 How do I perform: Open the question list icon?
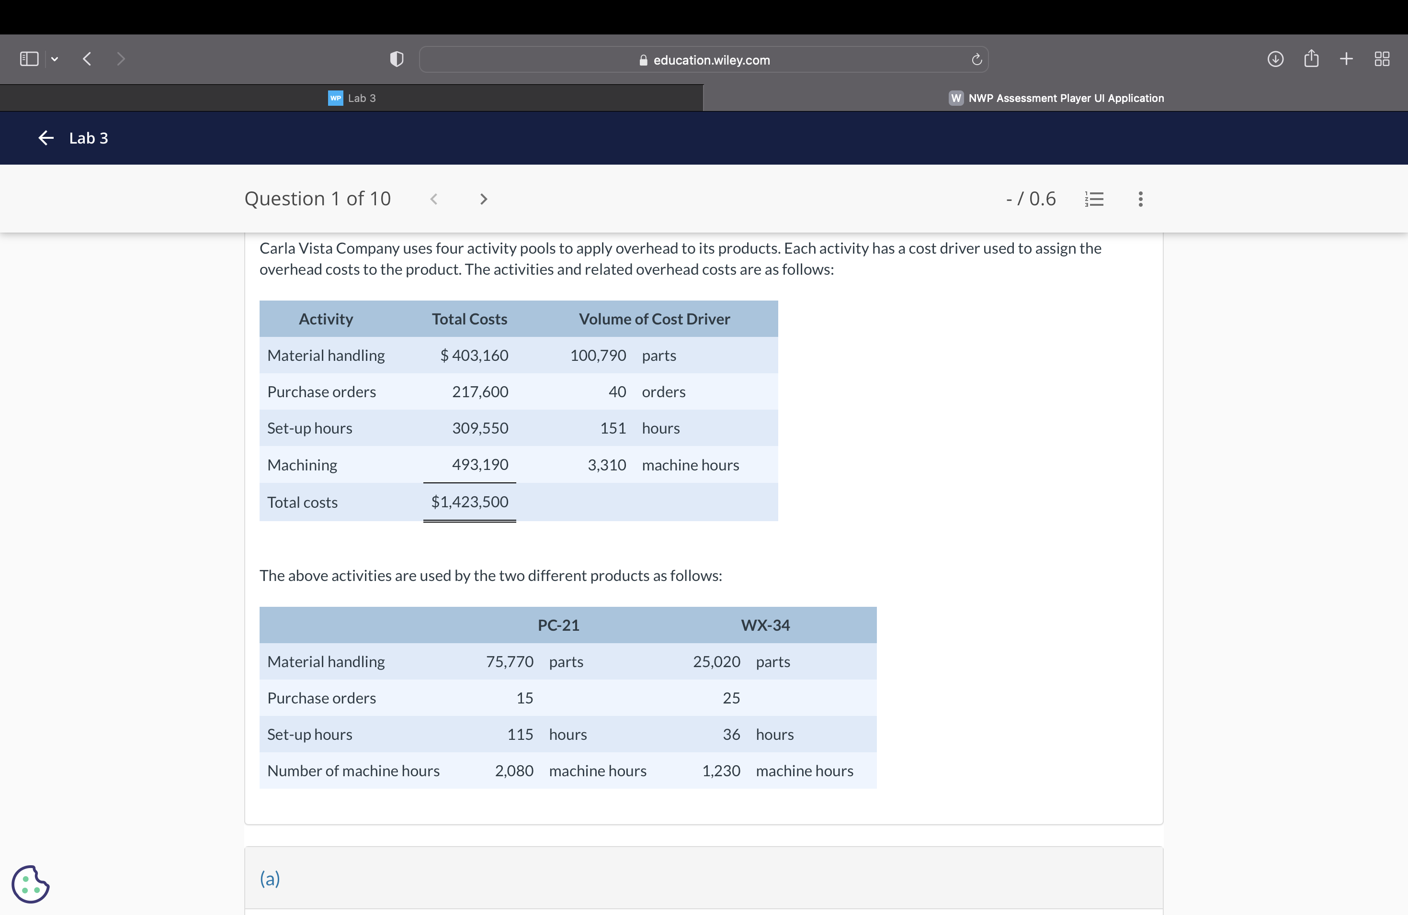pyautogui.click(x=1094, y=199)
